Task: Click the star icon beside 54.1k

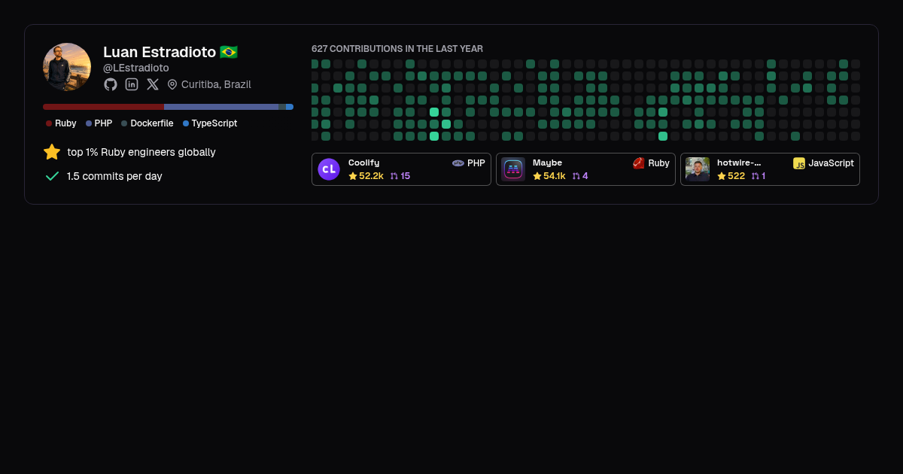Action: point(537,176)
